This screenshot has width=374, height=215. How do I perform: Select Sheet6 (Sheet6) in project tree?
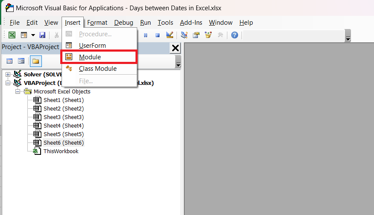point(64,143)
